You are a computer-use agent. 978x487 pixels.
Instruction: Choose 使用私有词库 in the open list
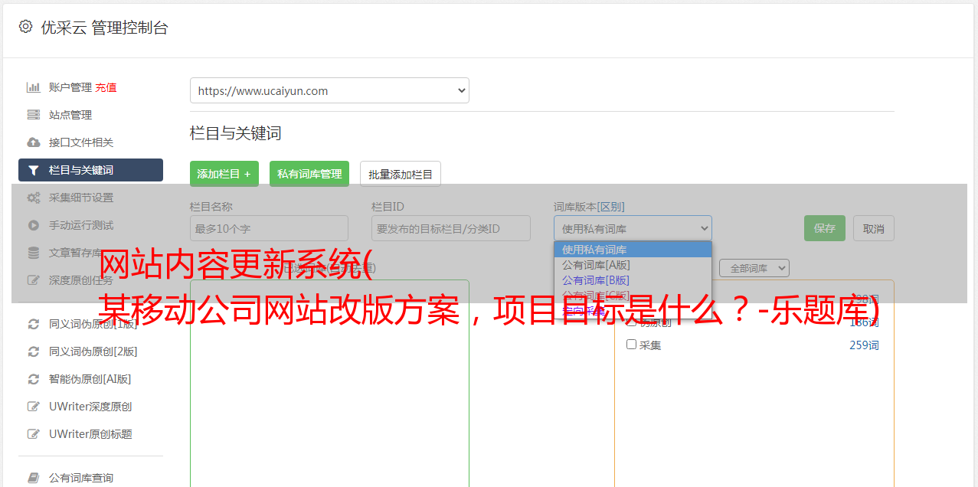[633, 250]
